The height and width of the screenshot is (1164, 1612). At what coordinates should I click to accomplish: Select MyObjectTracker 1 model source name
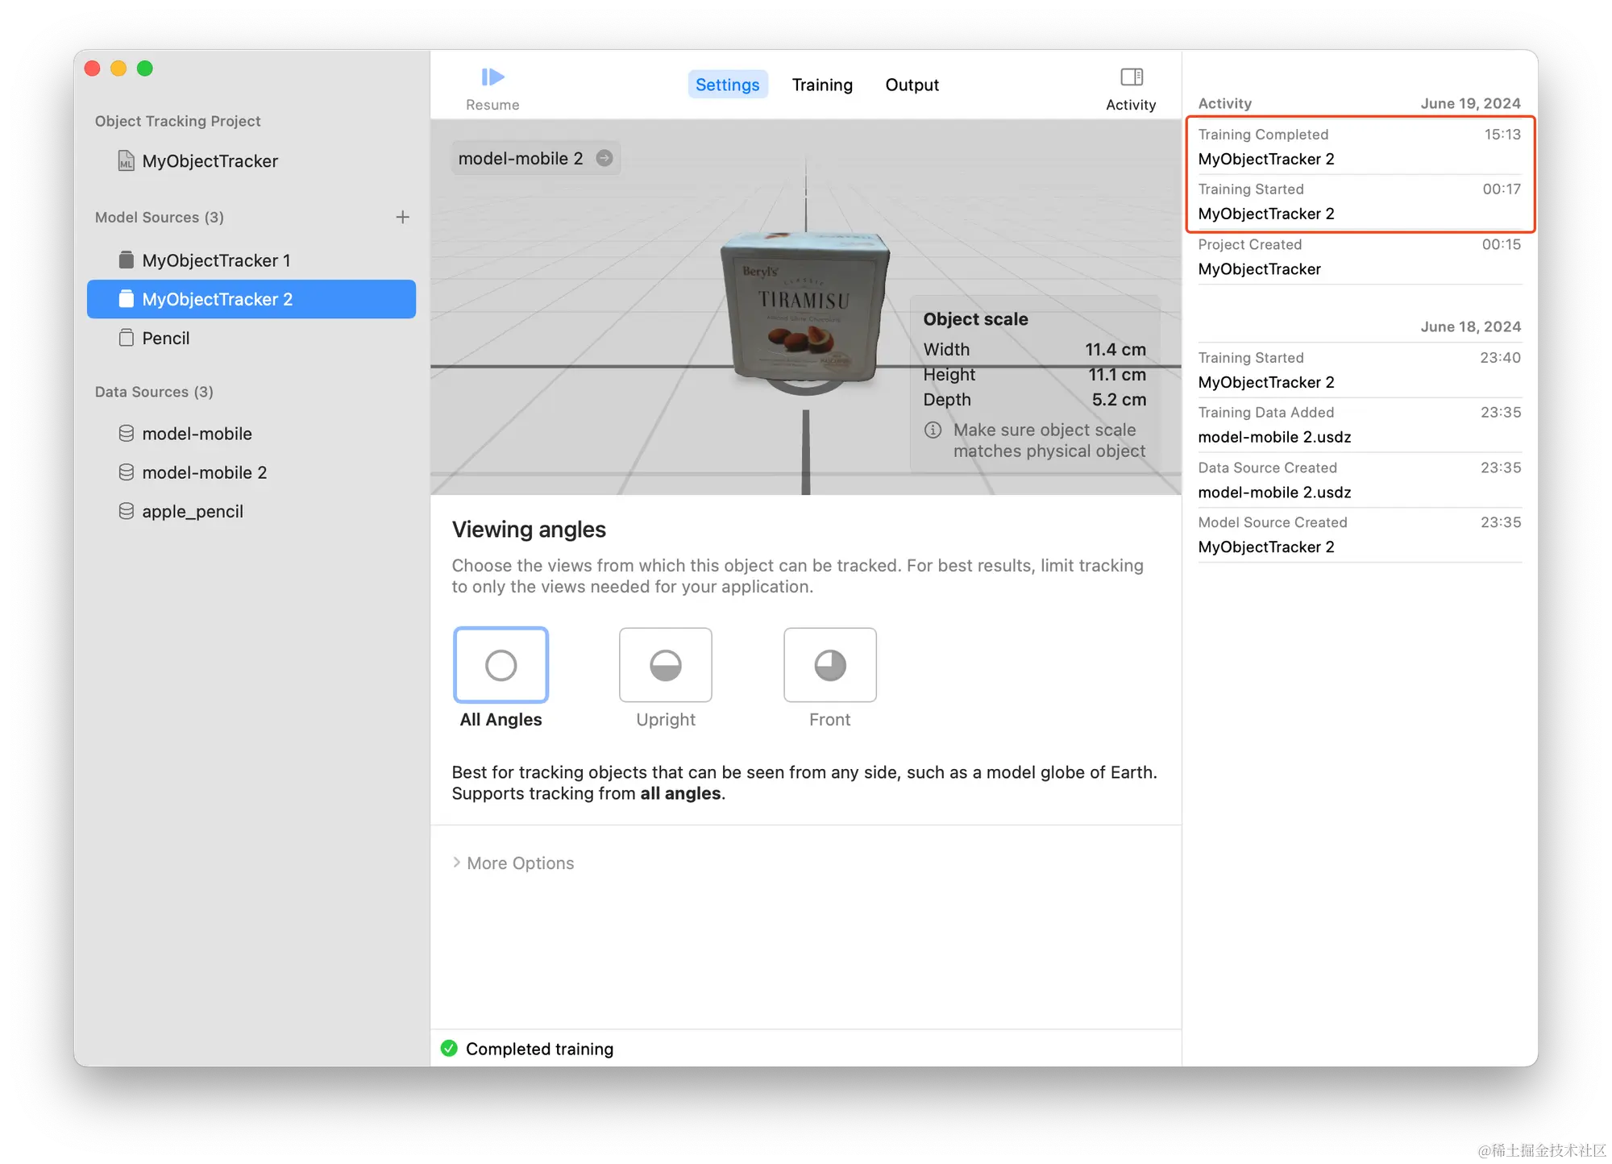(x=216, y=260)
